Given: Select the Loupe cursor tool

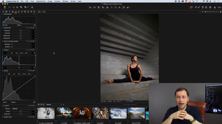Looking at the screenshot, I should coord(99,7).
